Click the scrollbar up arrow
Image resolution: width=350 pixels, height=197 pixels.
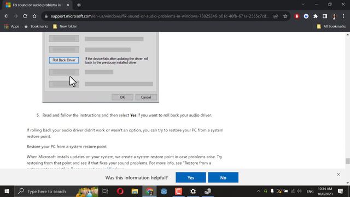348,34
